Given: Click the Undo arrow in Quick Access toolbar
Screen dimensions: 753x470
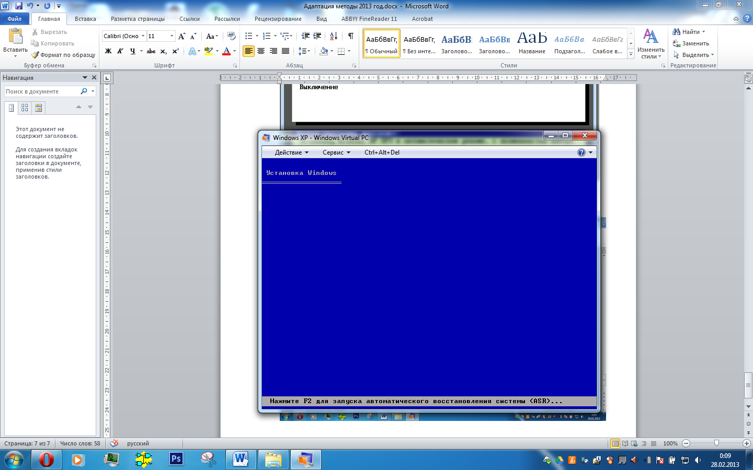Looking at the screenshot, I should (x=30, y=6).
